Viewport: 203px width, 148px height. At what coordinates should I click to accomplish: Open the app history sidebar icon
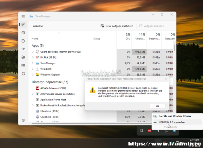point(23,41)
